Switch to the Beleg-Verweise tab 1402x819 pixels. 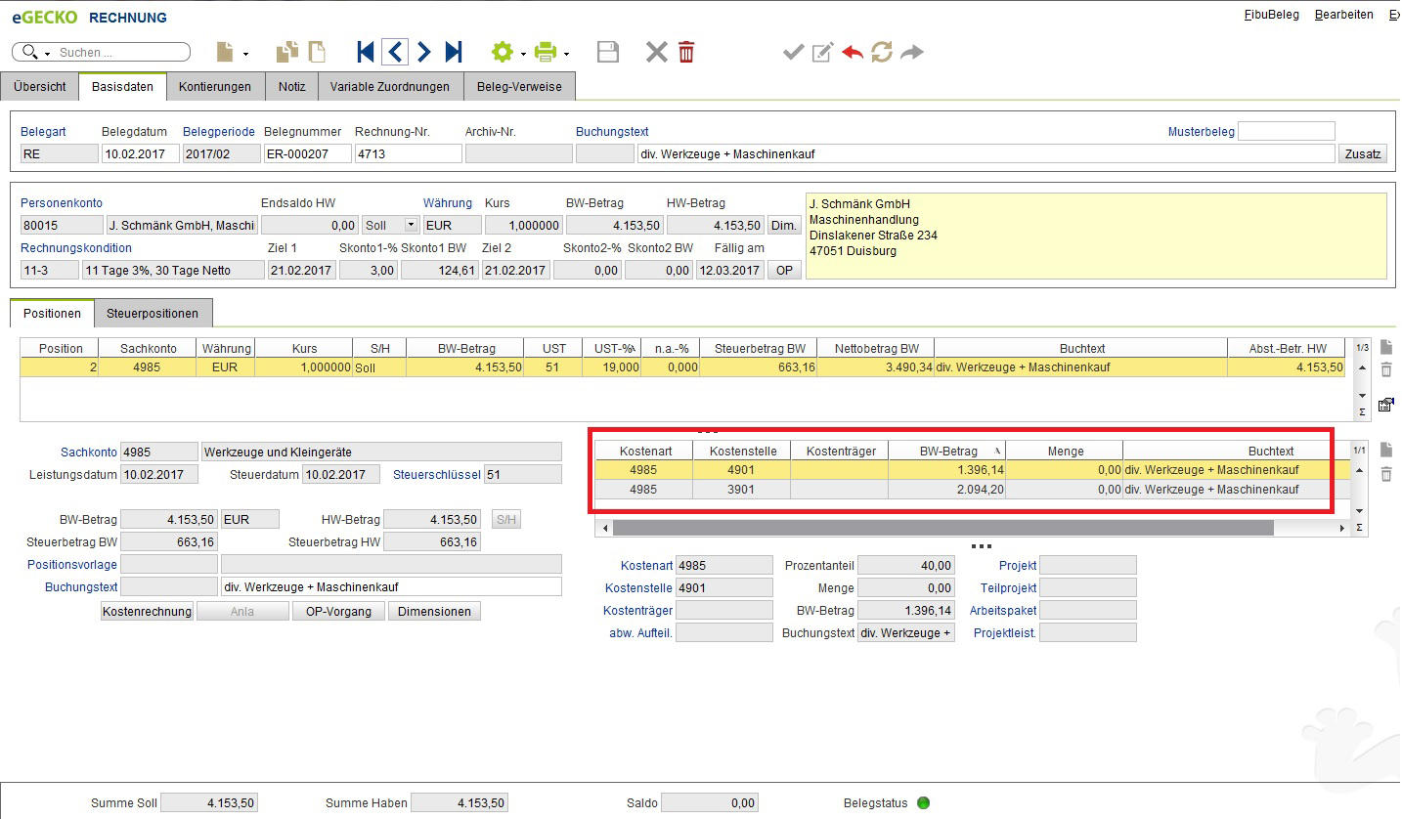519,86
